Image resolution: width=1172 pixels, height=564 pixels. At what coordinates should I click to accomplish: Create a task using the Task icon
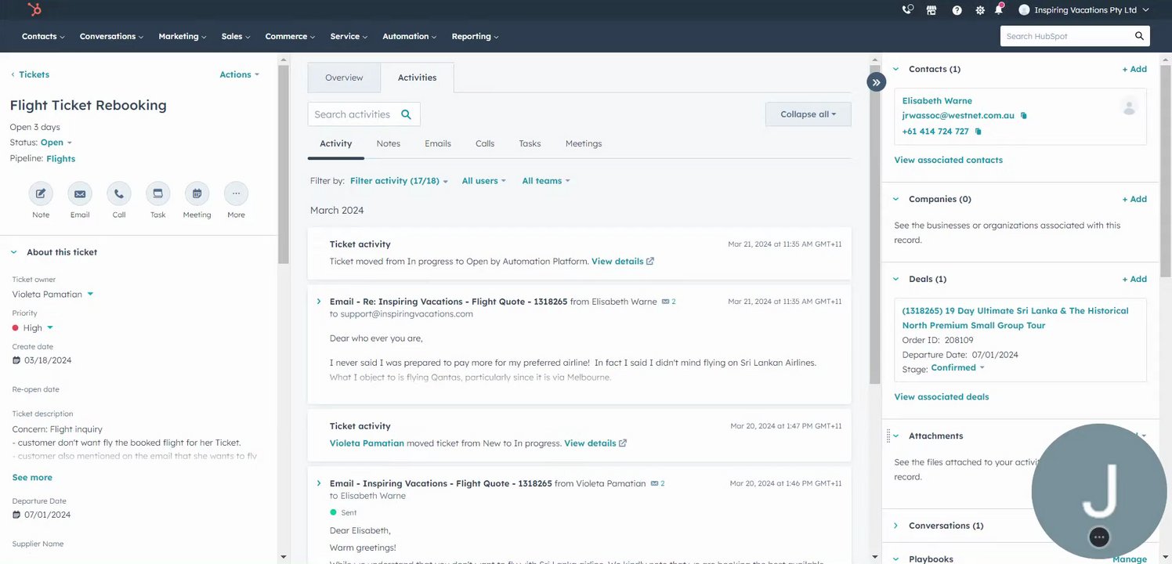tap(157, 193)
